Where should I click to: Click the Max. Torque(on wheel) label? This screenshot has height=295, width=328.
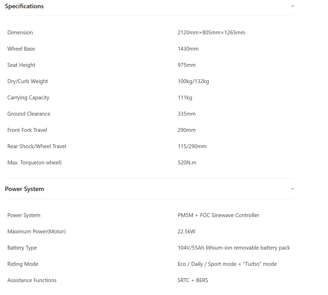coord(34,163)
